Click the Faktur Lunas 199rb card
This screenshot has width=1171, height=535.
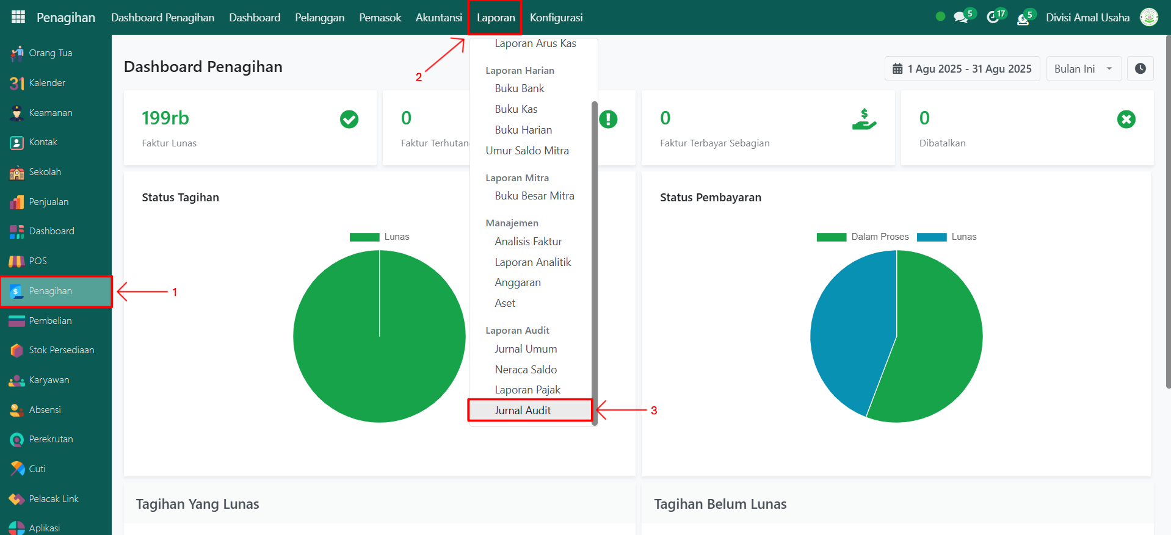(x=250, y=128)
